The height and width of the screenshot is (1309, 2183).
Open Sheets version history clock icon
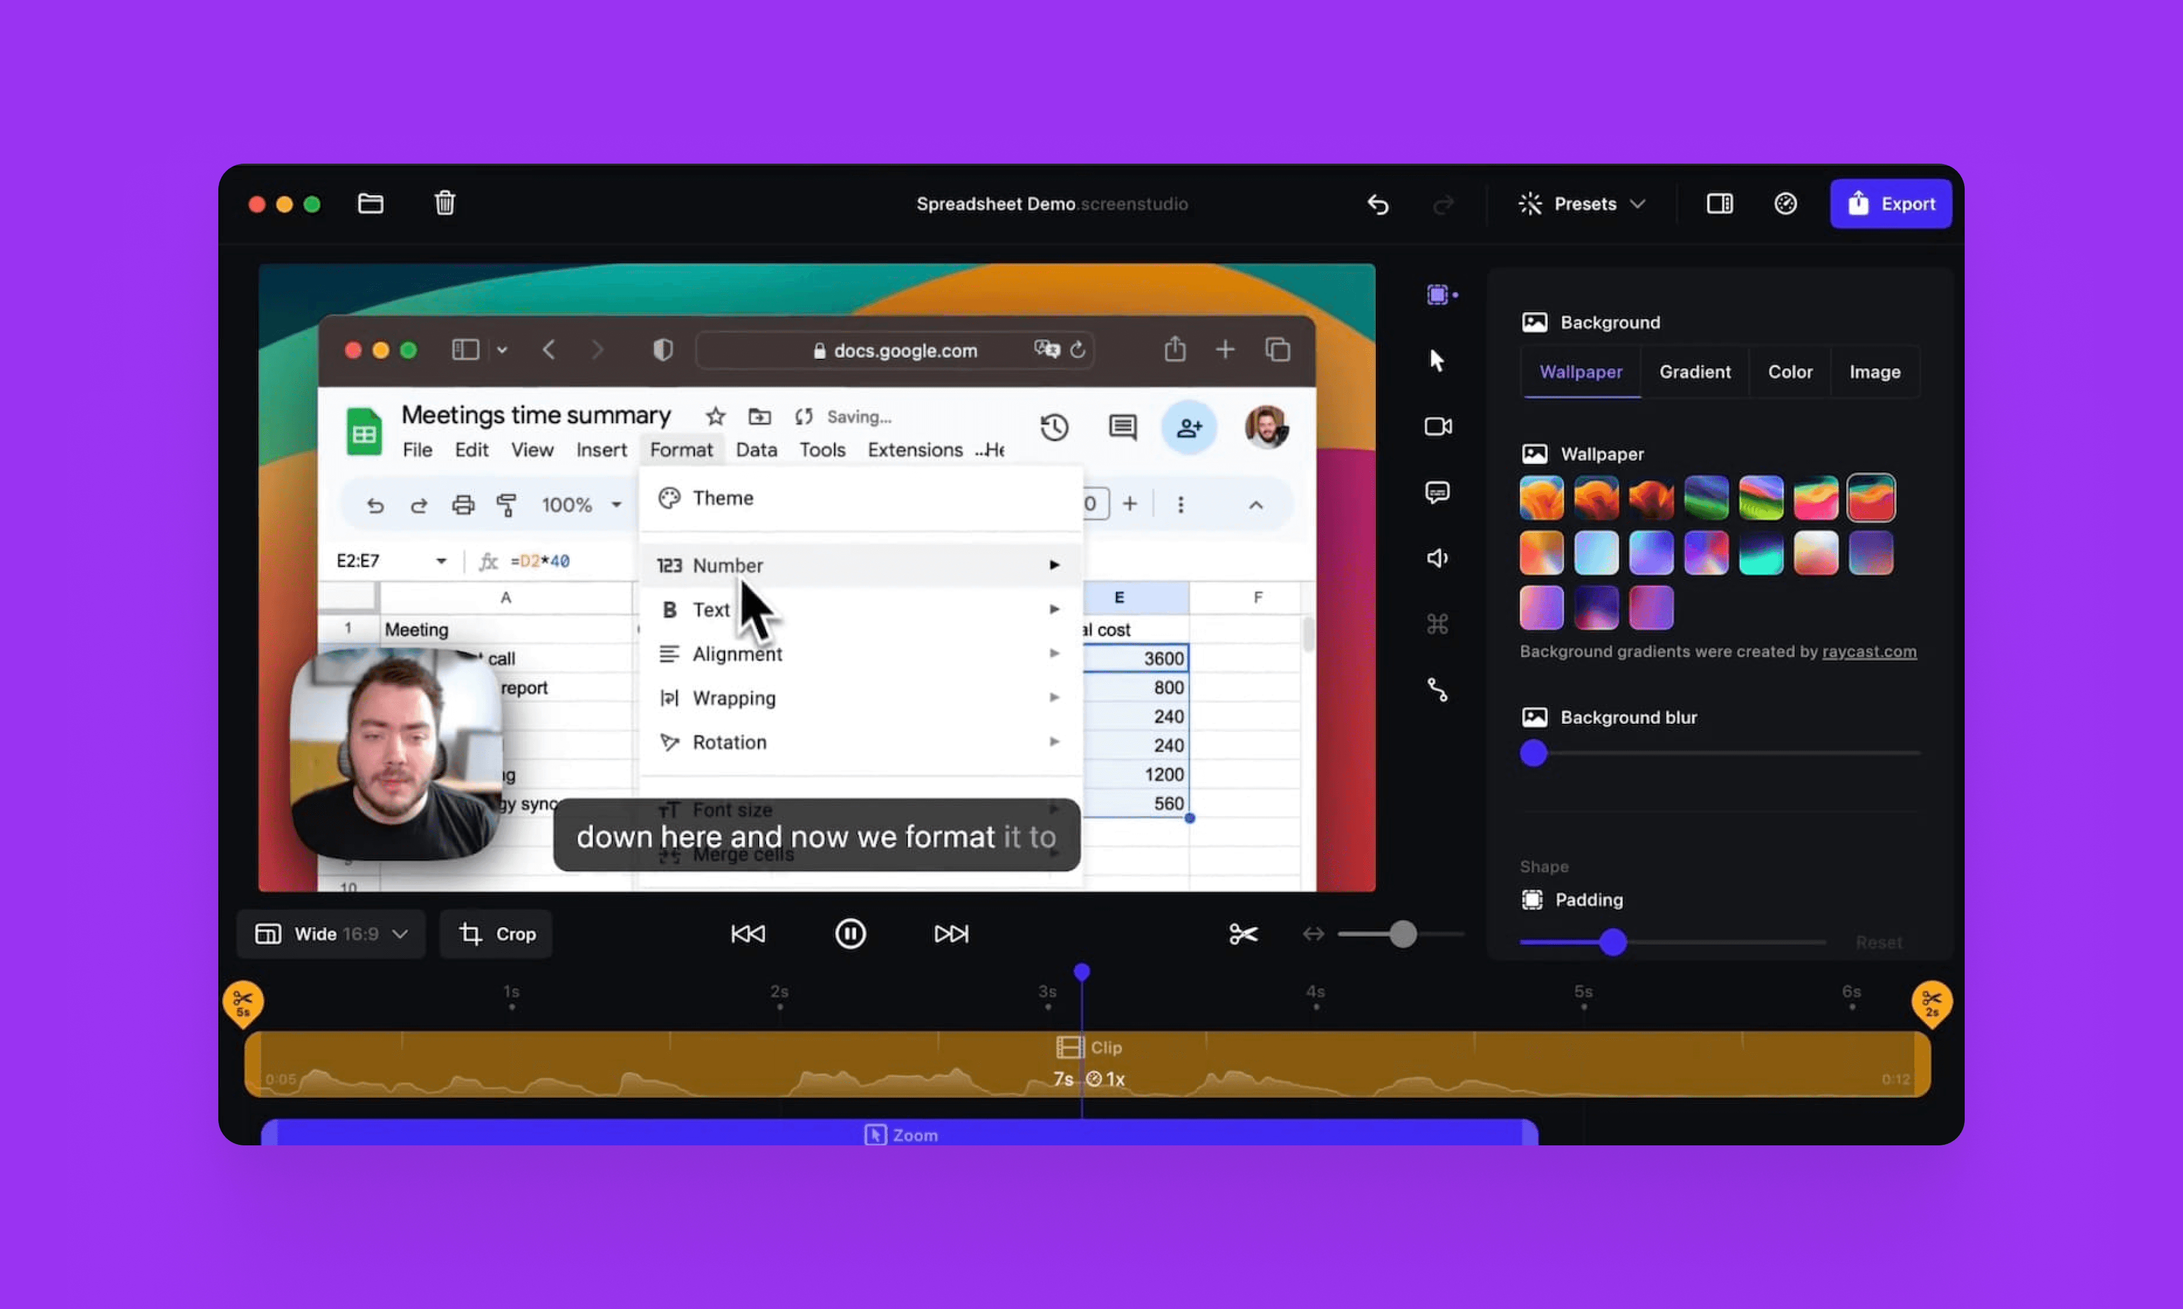pyautogui.click(x=1054, y=427)
